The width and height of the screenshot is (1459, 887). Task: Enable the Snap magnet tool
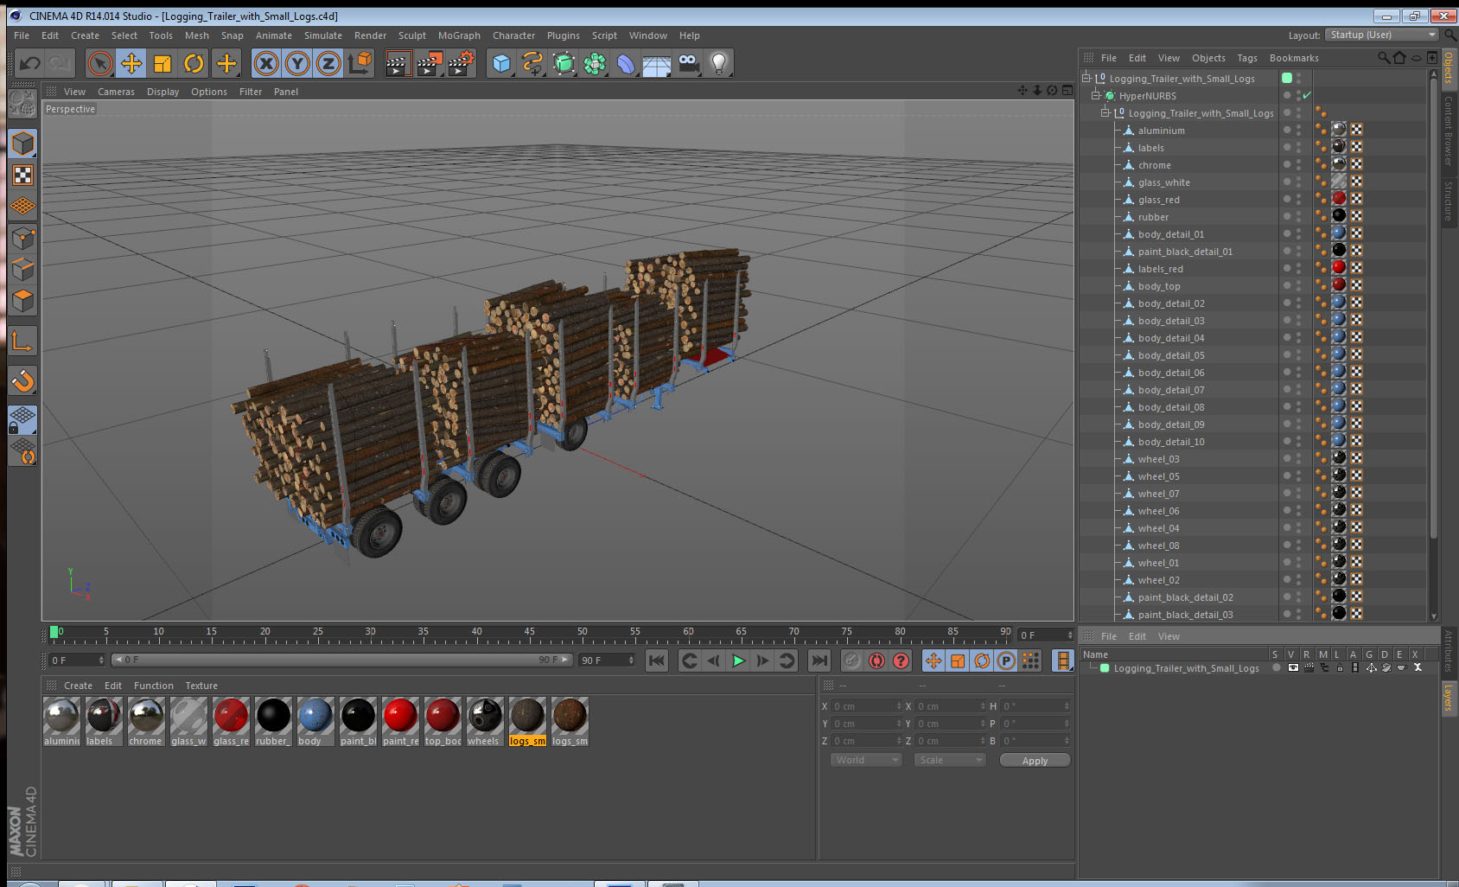pos(23,380)
